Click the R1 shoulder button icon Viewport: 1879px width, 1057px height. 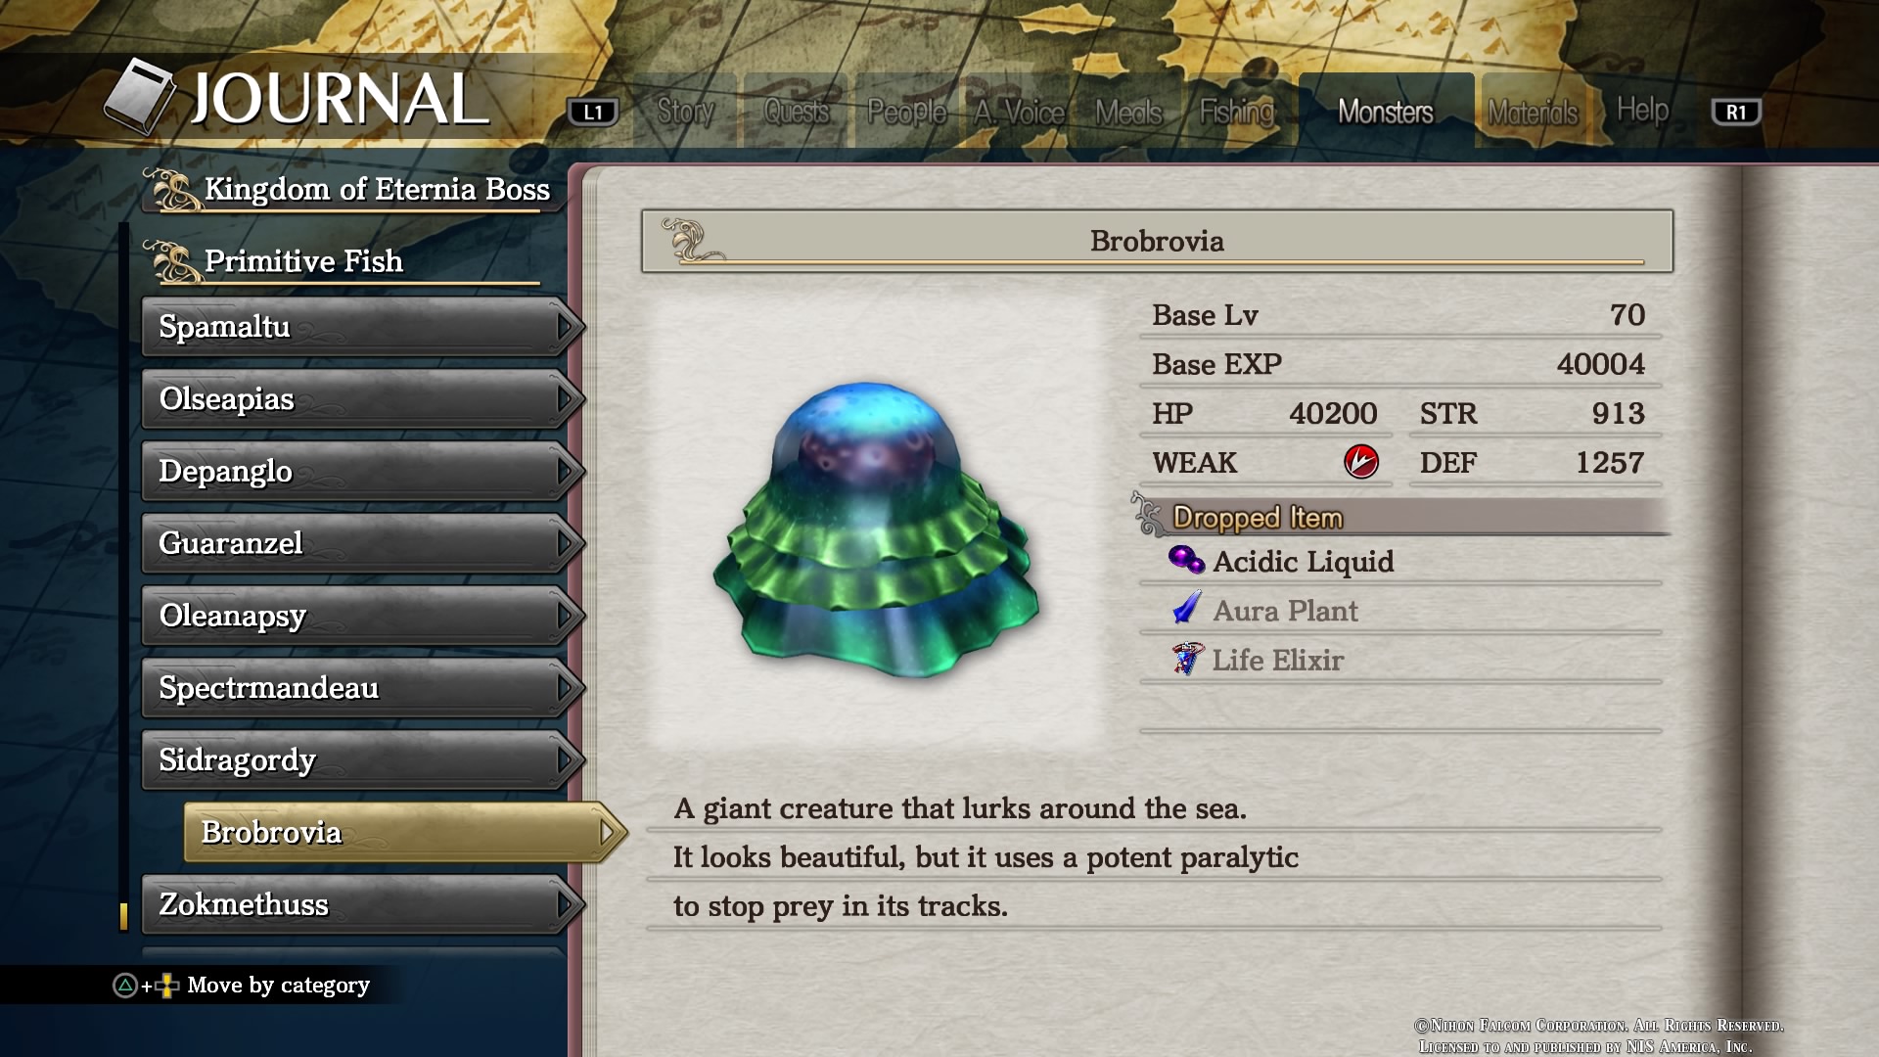click(x=1736, y=112)
